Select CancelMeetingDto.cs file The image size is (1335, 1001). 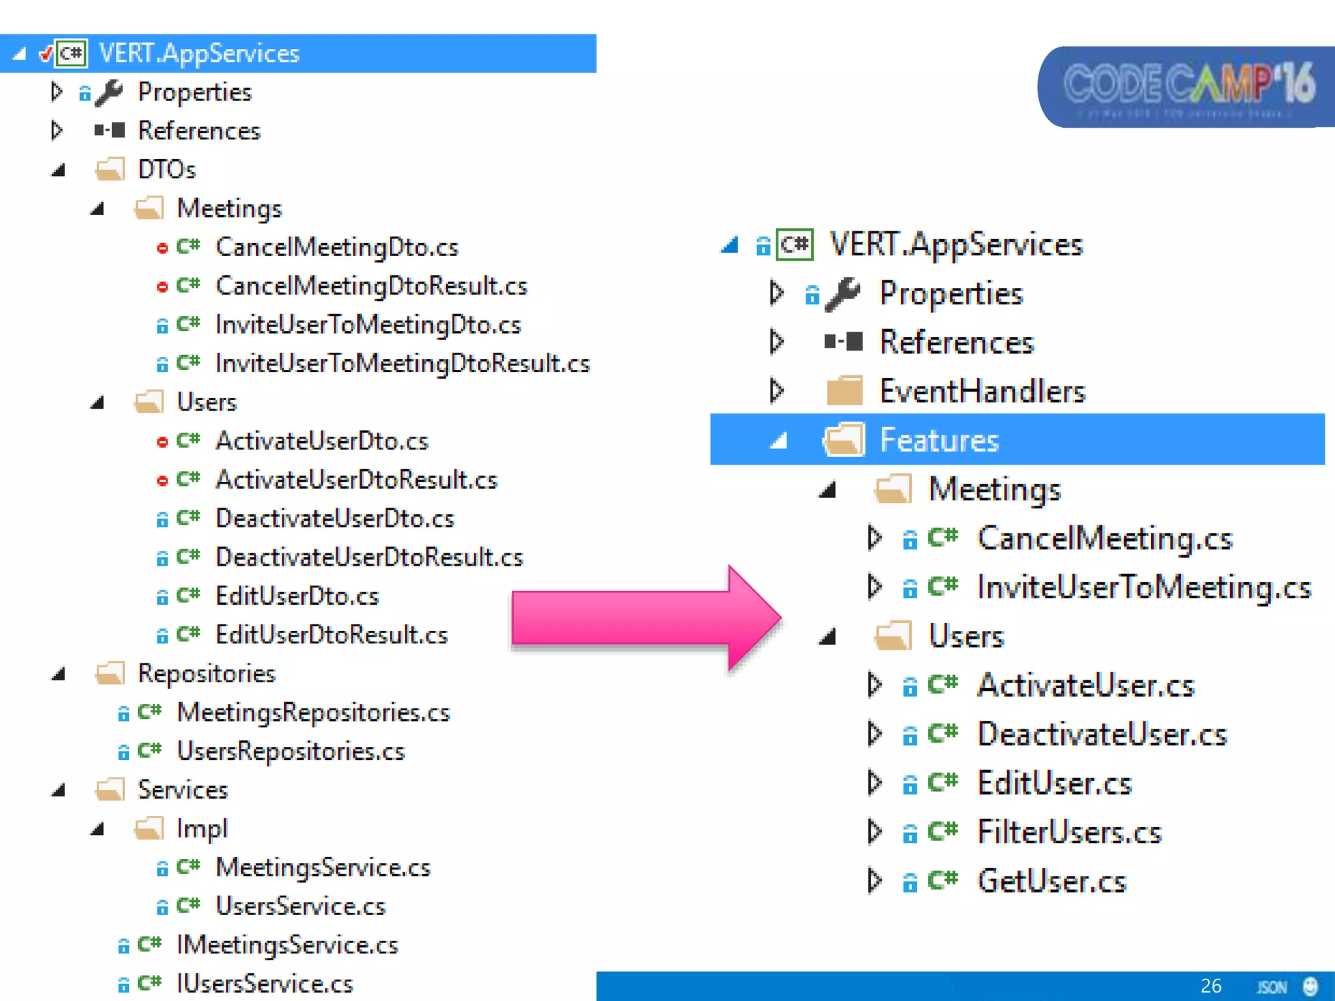point(337,248)
